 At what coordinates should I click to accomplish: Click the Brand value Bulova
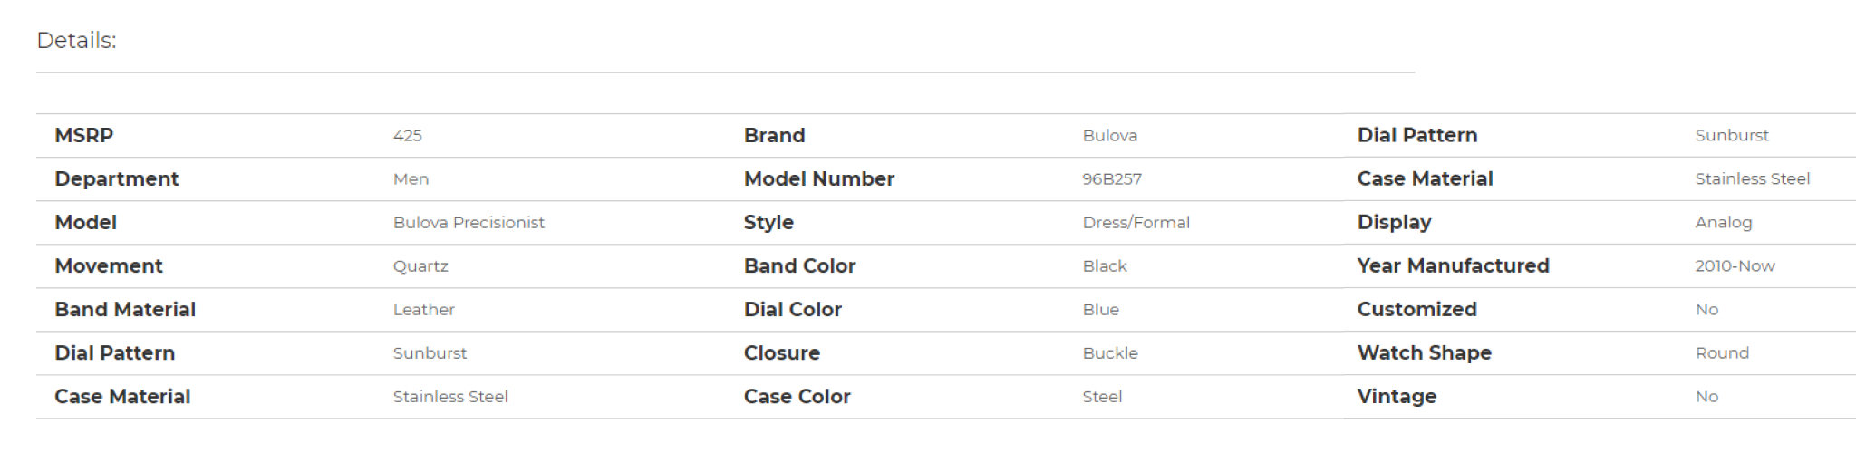pyautogui.click(x=1109, y=136)
